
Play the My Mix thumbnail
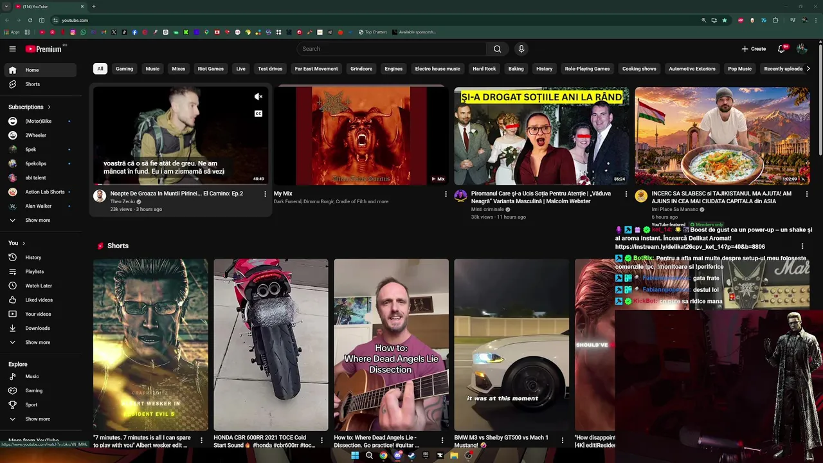(361, 136)
